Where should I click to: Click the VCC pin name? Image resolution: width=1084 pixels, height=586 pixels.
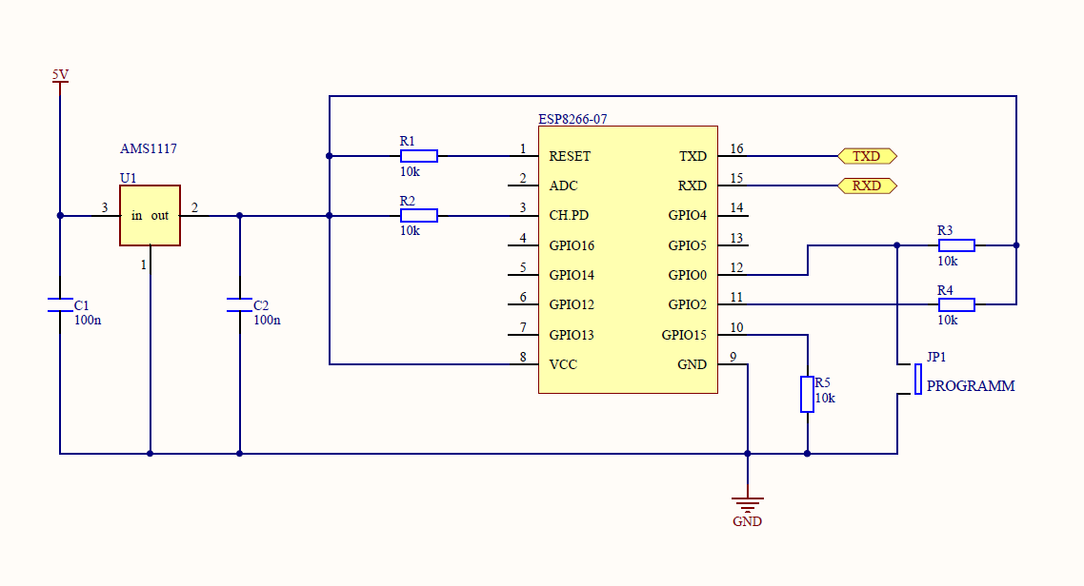point(563,364)
